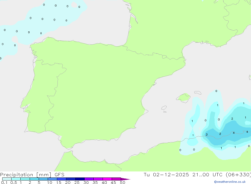Click Menorca island outline on the map
The width and height of the screenshot is (251, 184).
[x=198, y=93]
